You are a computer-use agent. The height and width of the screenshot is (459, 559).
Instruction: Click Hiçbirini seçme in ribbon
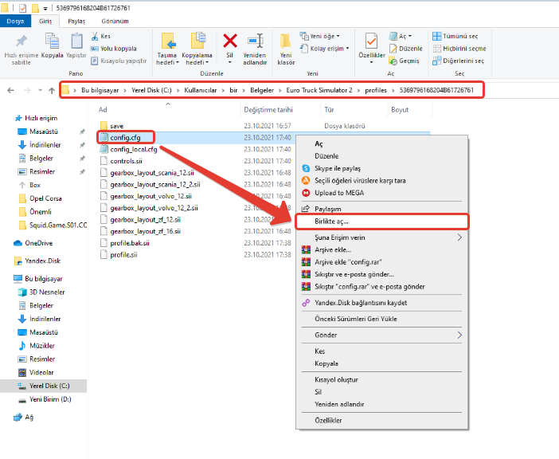[459, 49]
